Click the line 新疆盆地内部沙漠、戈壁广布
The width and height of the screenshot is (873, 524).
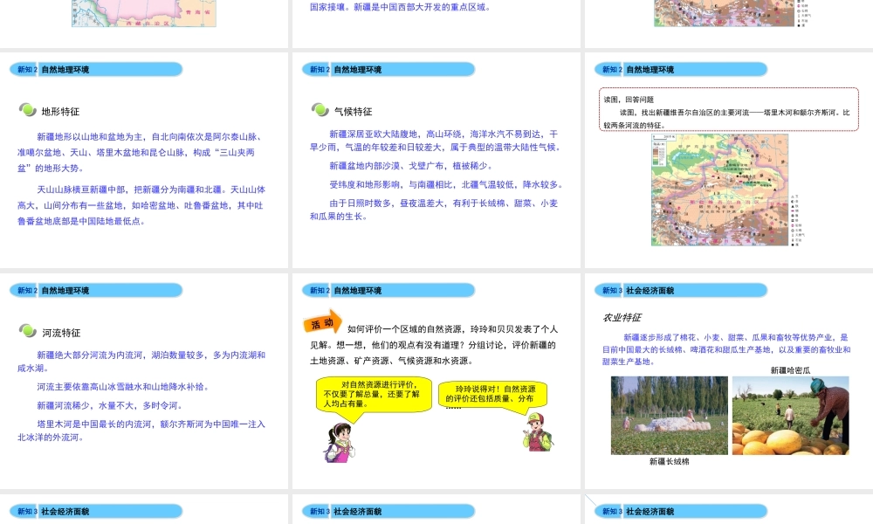[x=411, y=166]
